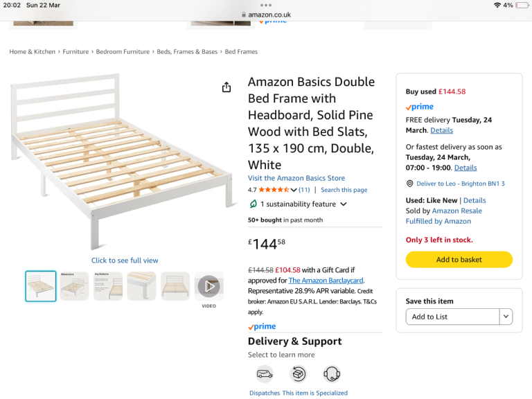Click the location pin delivery icon

point(409,184)
